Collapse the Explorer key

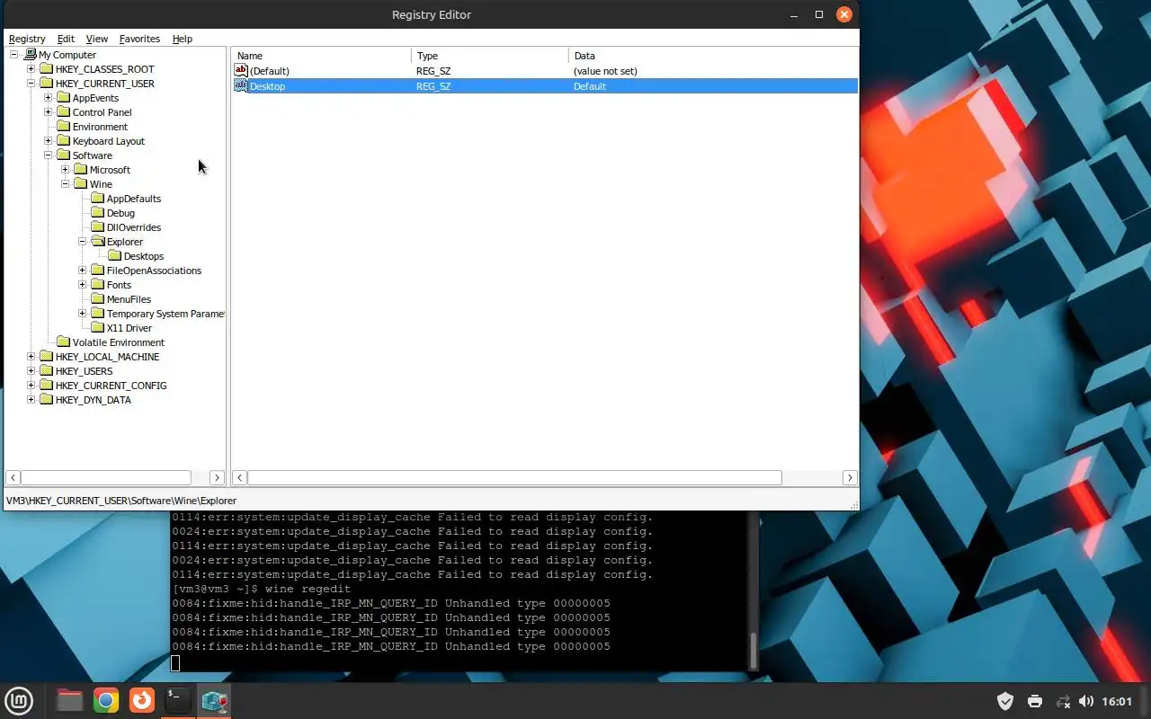point(83,242)
